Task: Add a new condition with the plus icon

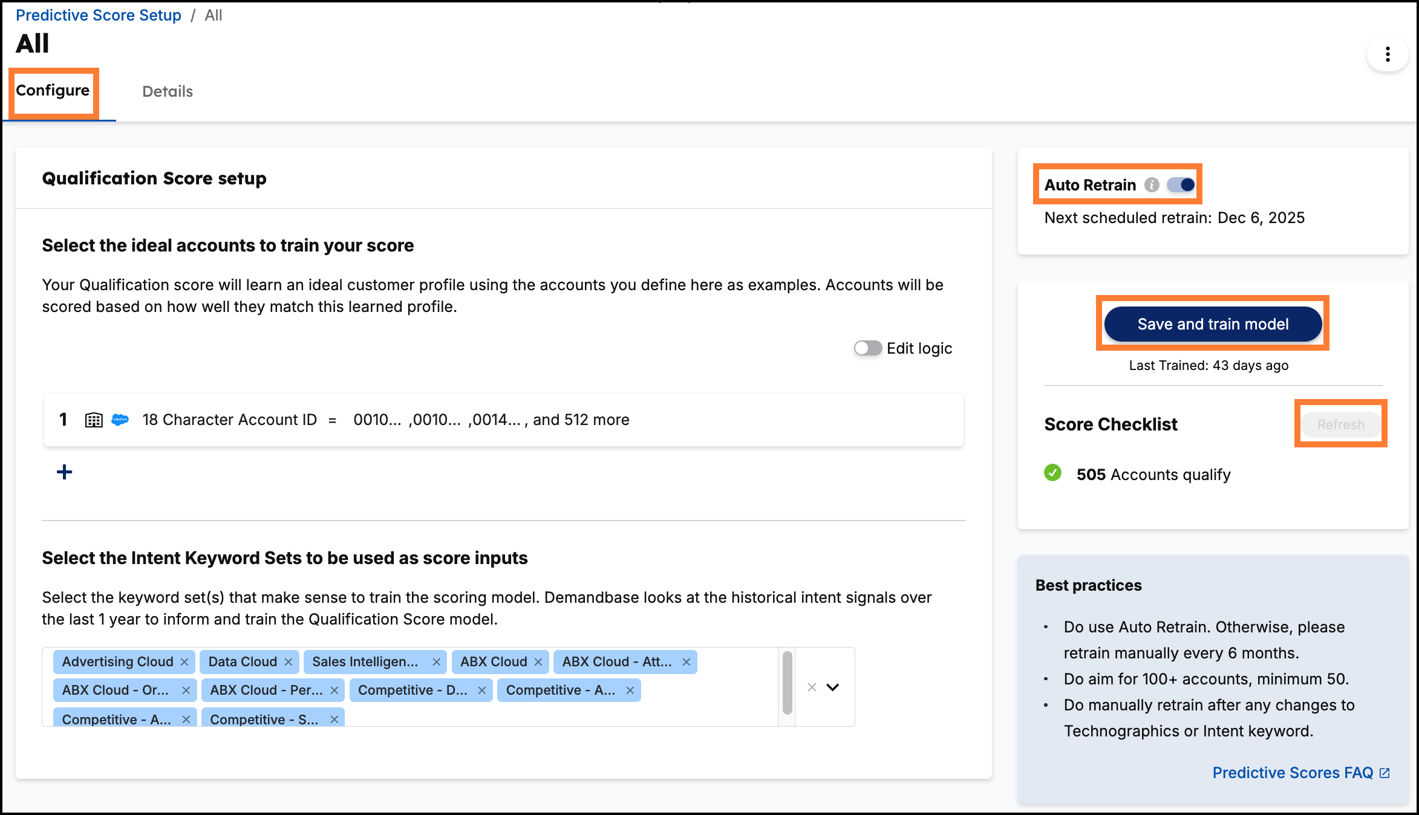Action: pos(65,472)
